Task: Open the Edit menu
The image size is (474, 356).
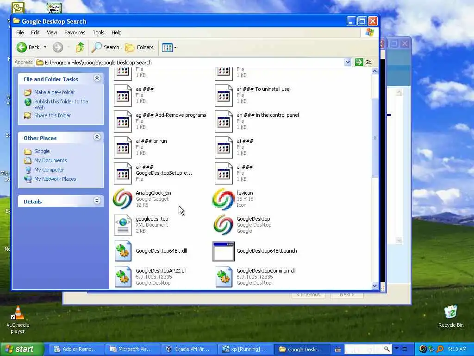Action: click(x=35, y=32)
